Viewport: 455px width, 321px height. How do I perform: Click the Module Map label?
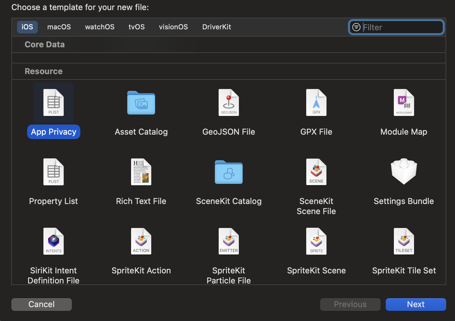coord(404,132)
